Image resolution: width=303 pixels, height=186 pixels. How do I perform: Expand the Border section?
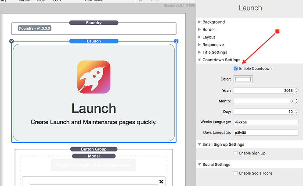point(199,29)
